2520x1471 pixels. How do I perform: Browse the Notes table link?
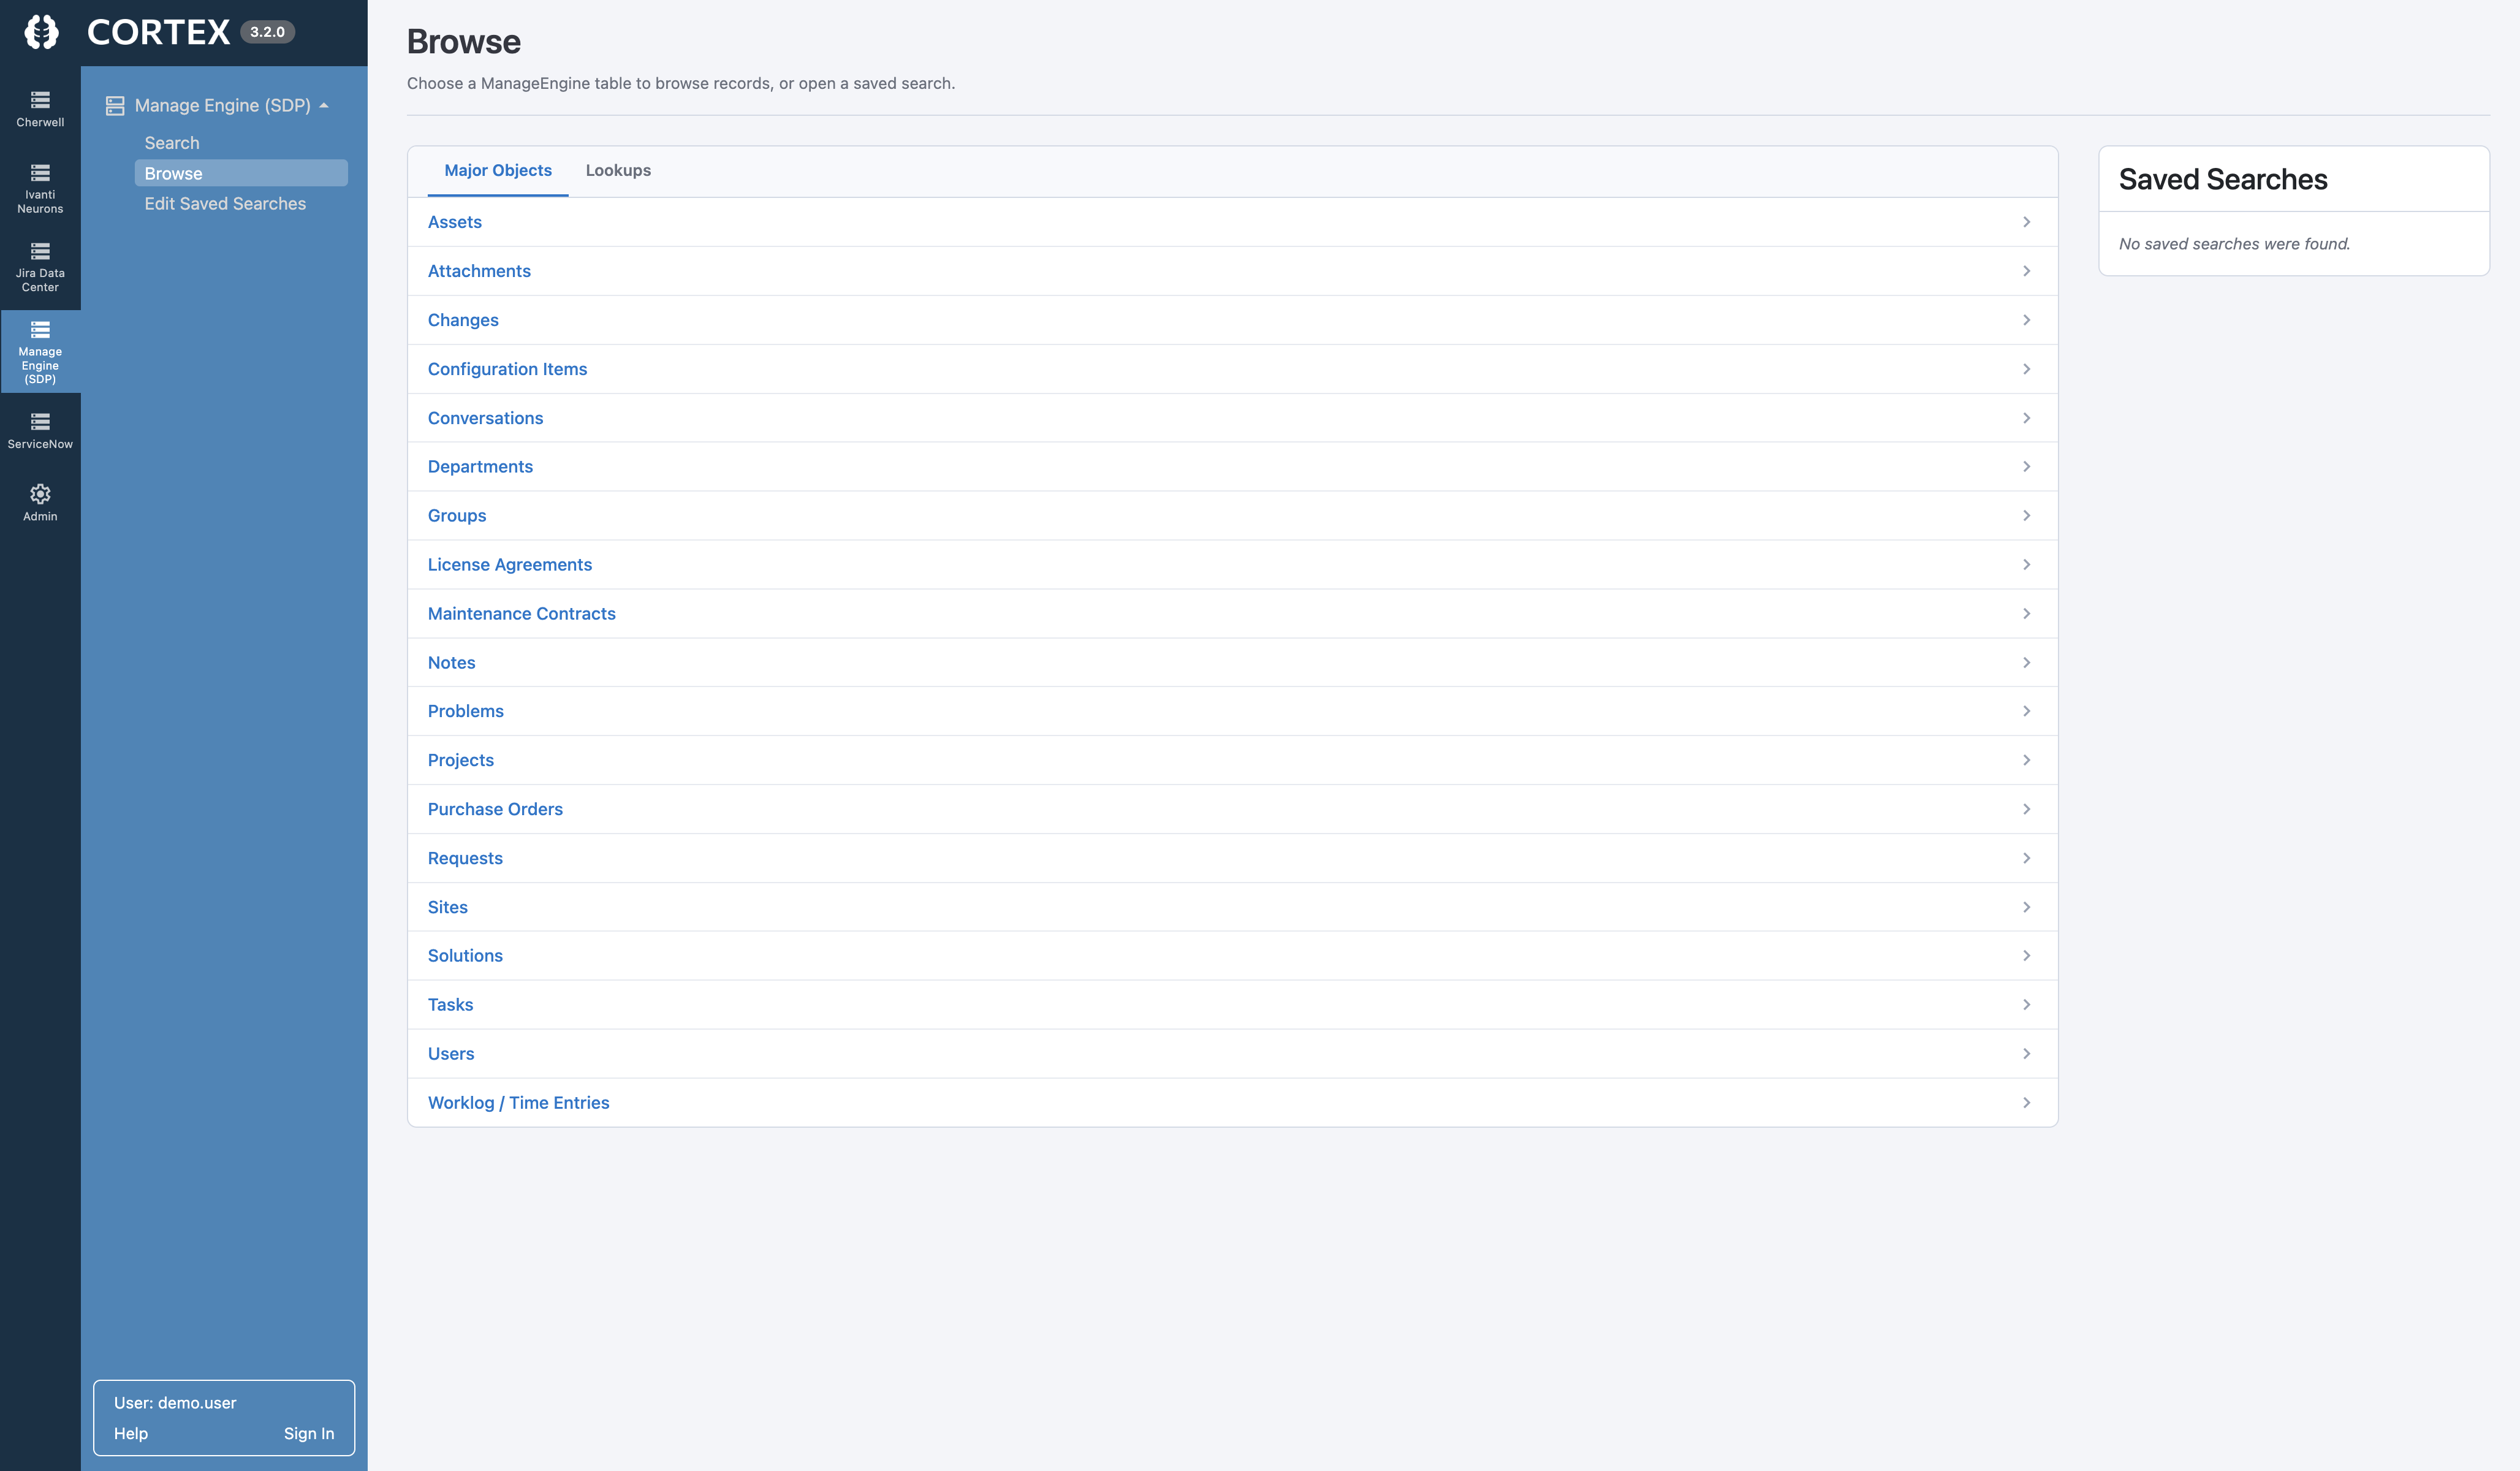pos(451,663)
